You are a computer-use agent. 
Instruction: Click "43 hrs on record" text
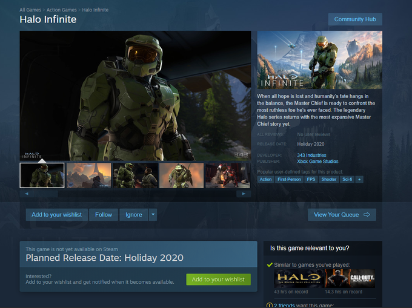pyautogui.click(x=291, y=292)
